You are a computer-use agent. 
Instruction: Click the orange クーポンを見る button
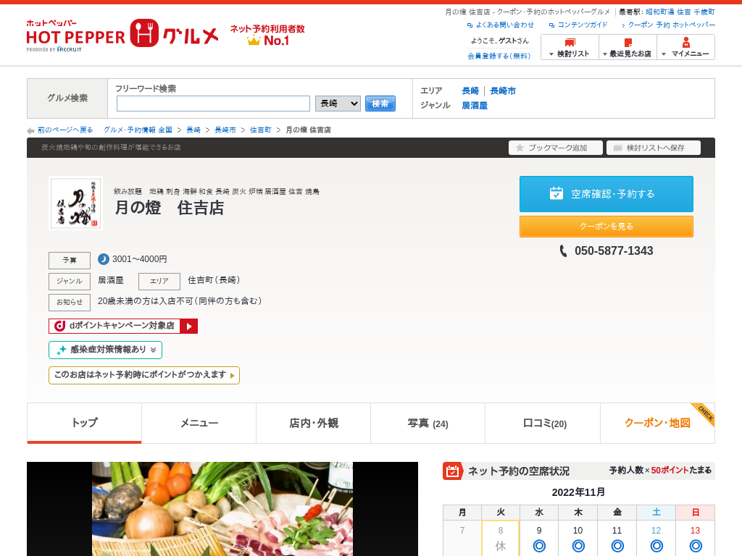[606, 227]
